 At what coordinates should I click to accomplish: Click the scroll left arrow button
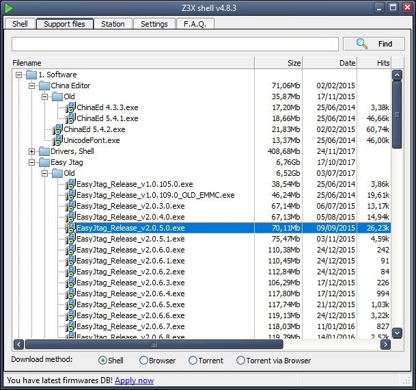[x=18, y=345]
